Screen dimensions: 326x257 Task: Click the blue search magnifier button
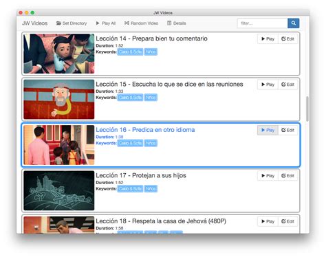(x=294, y=23)
